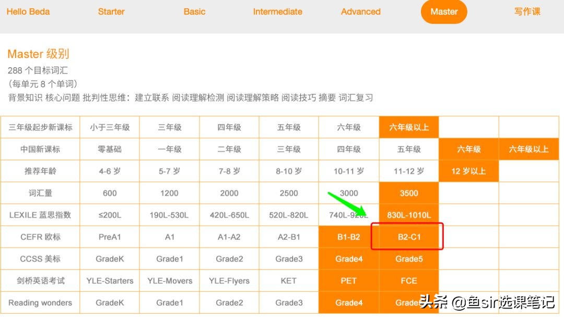The image size is (564, 319).
Task: Click Grade3 in the CCSS 美标 row
Action: click(289, 259)
